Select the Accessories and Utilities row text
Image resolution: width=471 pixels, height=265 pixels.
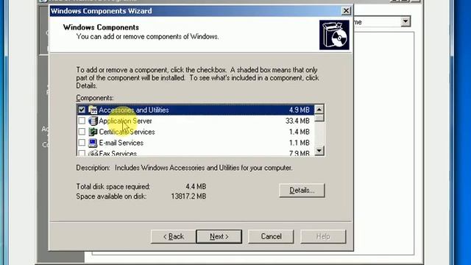[x=134, y=110]
